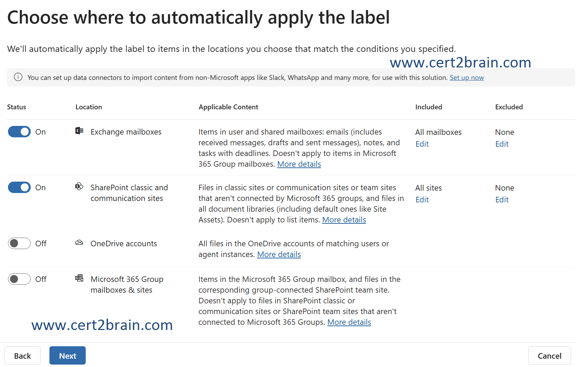Turn on Microsoft 365 Group toggle
The height and width of the screenshot is (367, 581).
(19, 279)
